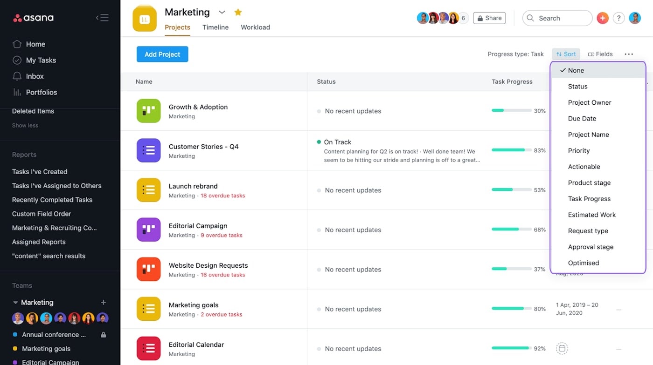Screen dimensions: 653x365
Task: Click the 18 overdue tasks link
Action: click(223, 196)
